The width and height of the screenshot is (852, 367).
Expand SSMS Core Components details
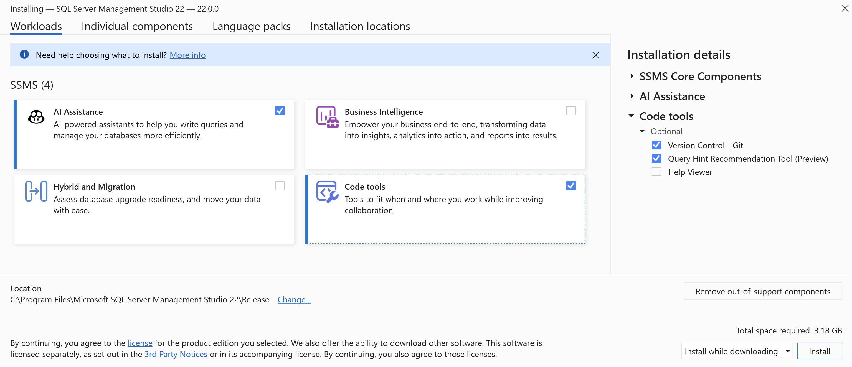632,77
